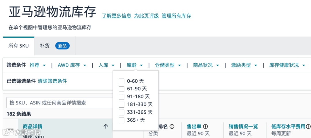The image size is (311, 138).
Task: Open the 入库 filter dropdown
Action: pos(107,65)
